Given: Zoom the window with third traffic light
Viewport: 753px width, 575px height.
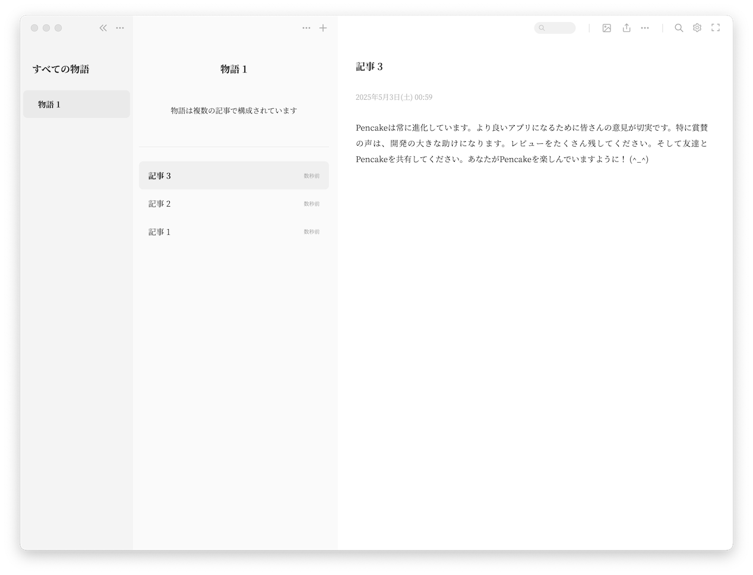Looking at the screenshot, I should point(58,28).
